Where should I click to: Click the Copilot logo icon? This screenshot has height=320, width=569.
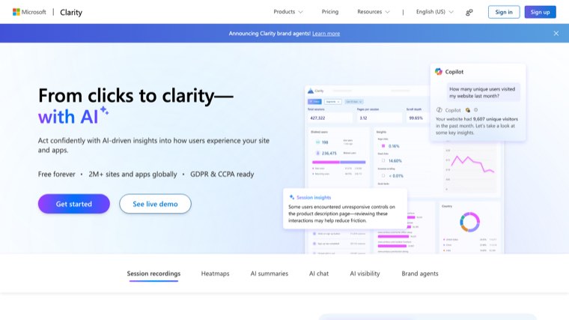[439, 71]
